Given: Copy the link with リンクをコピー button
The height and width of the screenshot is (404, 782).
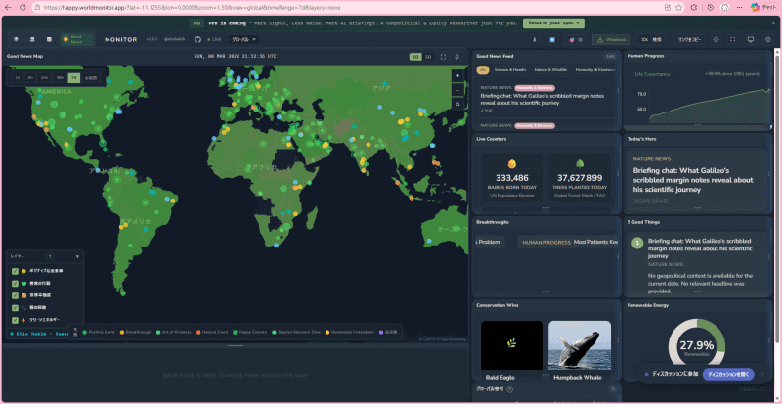Looking at the screenshot, I should point(689,39).
